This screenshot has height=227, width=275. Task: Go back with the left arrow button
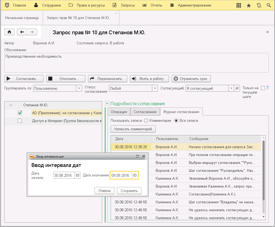(22, 32)
